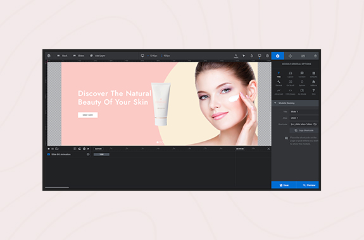This screenshot has width=364, height=240.
Task: Click the Copy Shortcode button
Action: click(304, 131)
